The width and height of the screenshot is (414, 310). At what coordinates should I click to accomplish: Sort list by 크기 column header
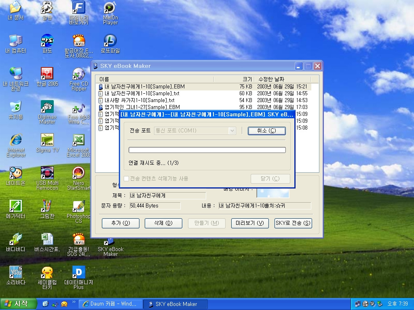(234, 80)
